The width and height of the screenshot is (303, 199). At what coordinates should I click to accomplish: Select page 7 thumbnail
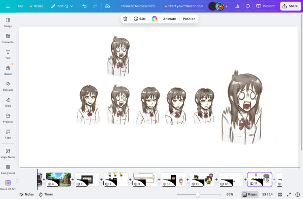click(x=87, y=179)
